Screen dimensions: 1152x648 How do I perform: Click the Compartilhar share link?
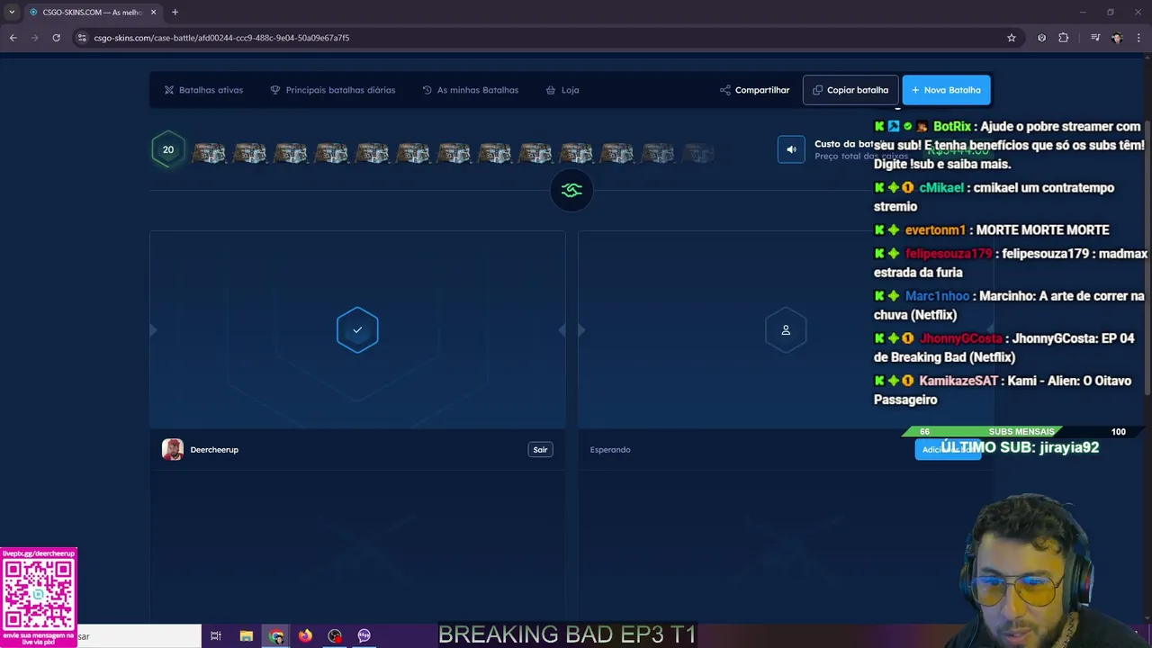754,90
